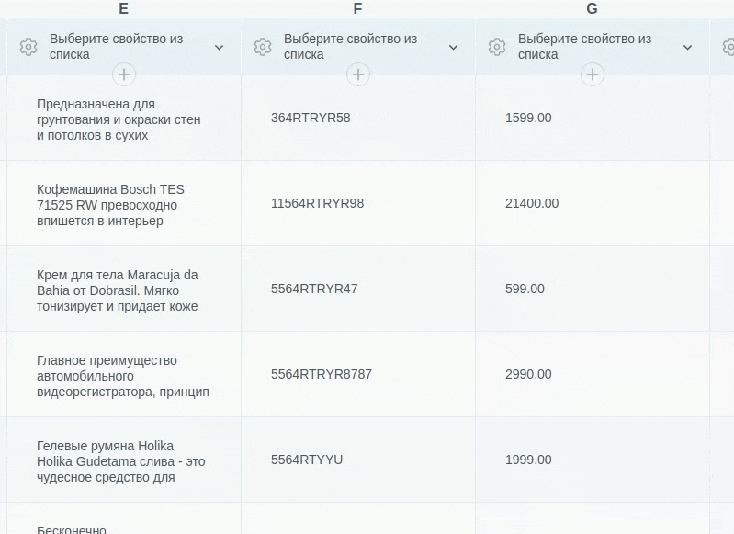Expand the property dropdown chevron in column E

tap(219, 47)
